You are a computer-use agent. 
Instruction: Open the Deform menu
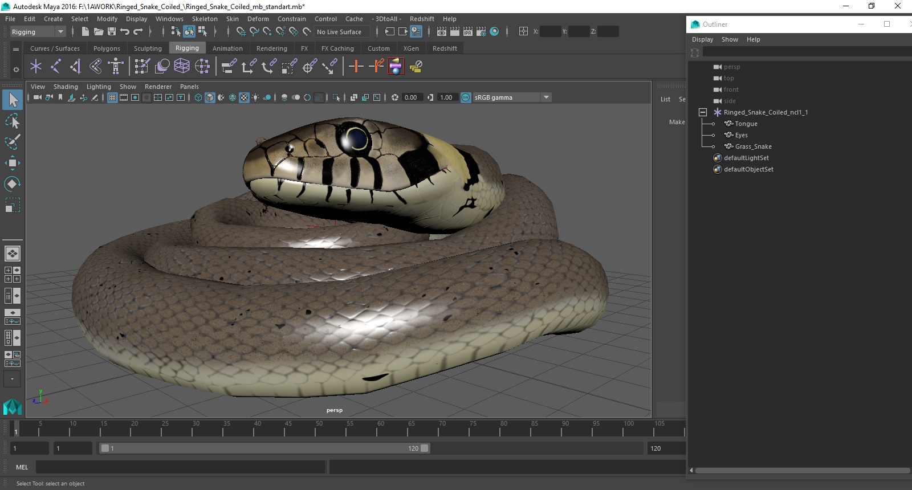[x=258, y=19]
